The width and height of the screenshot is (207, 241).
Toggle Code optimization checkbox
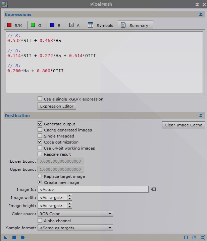pyautogui.click(x=40, y=142)
